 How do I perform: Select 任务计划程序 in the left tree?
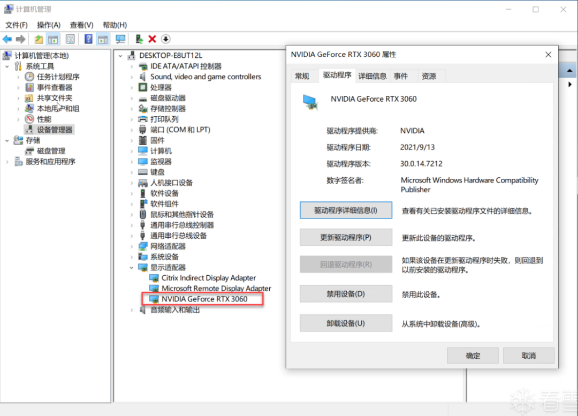[58, 77]
